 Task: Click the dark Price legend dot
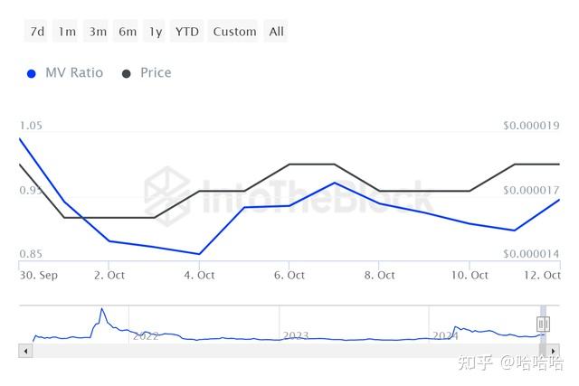coord(126,73)
